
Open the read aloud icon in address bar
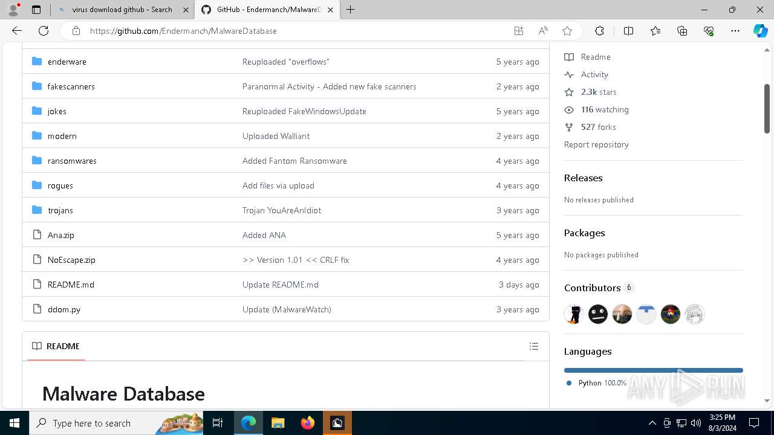click(x=543, y=31)
